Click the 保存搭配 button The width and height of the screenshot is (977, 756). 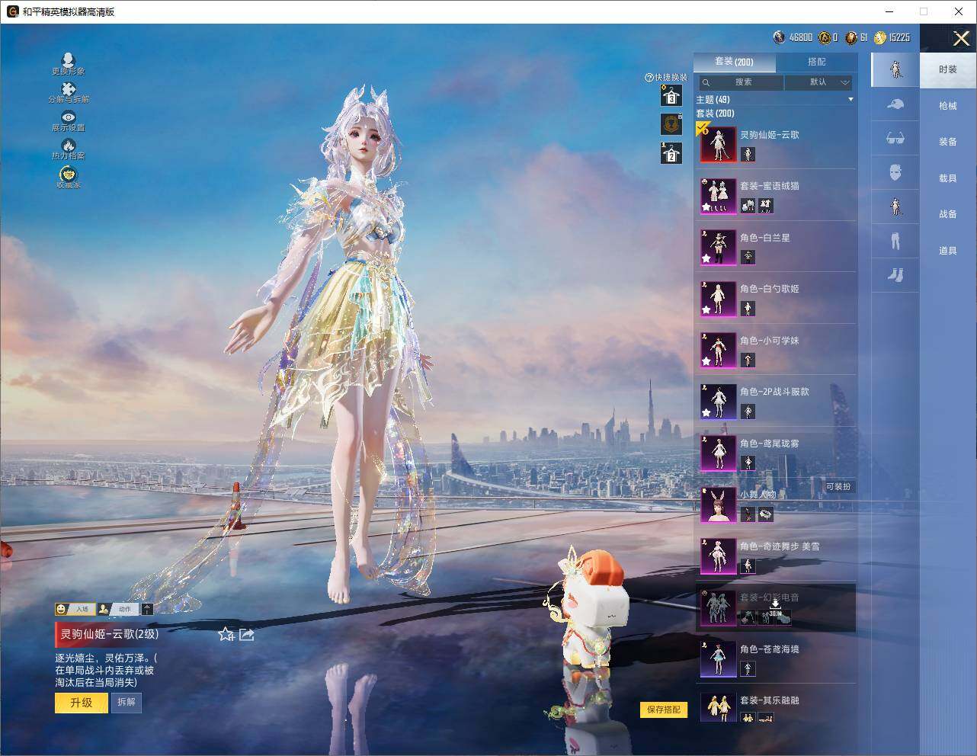(663, 710)
